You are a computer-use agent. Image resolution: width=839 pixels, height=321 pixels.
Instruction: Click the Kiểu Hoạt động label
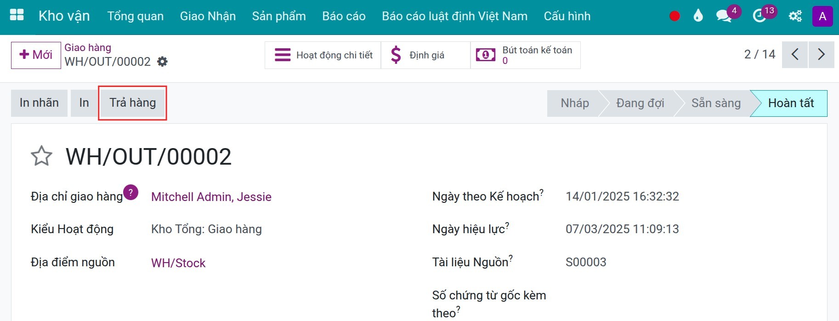point(72,229)
